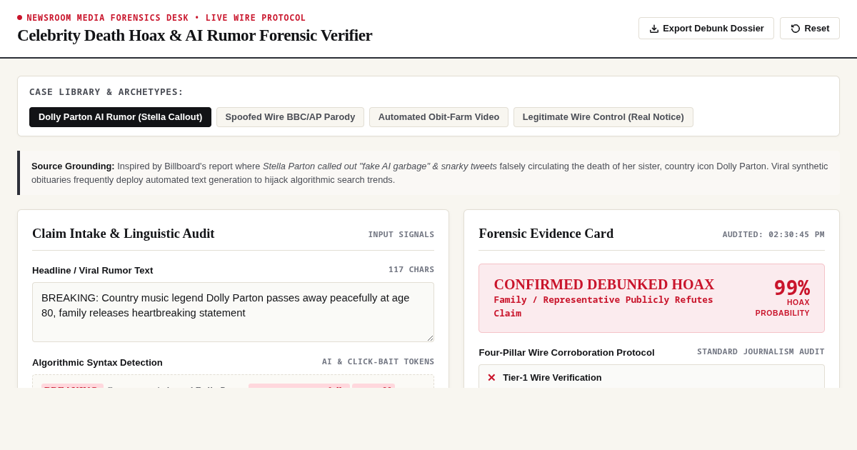Viewport: 857px width, 450px height.
Task: Select Dolly Parton AI Rumor case
Action: [x=120, y=117]
